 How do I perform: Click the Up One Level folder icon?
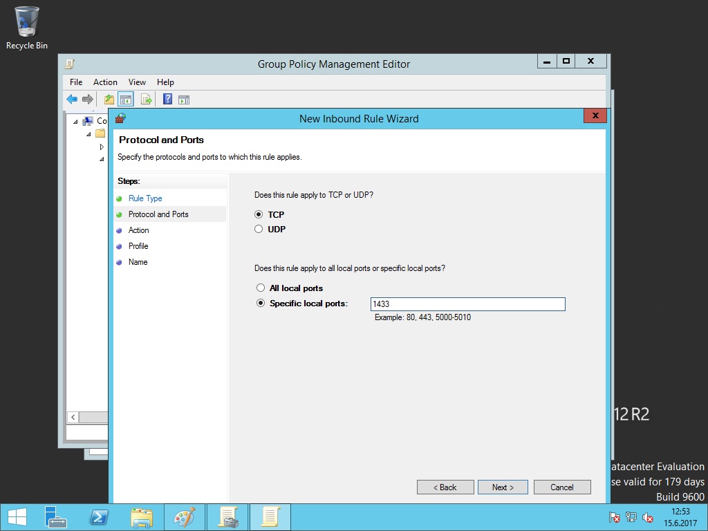coord(109,100)
